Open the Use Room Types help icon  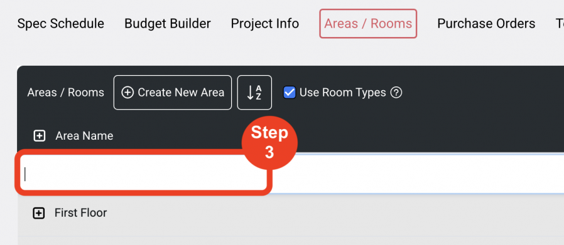[396, 93]
